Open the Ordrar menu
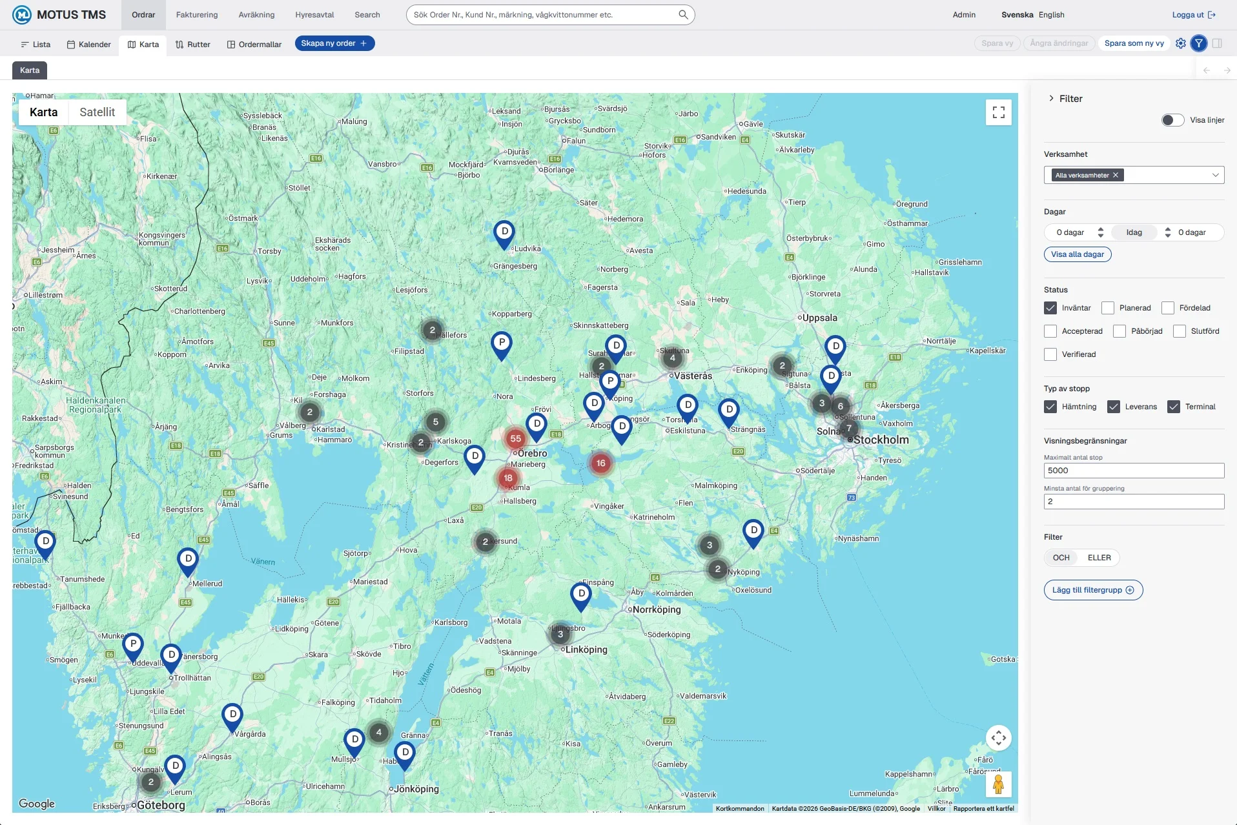The width and height of the screenshot is (1237, 825). click(x=143, y=15)
